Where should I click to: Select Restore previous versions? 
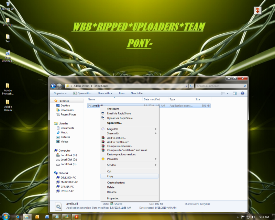click(129, 155)
